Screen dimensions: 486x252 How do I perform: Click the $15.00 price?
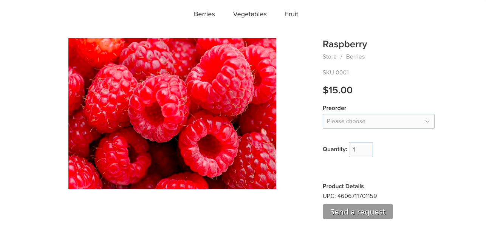point(337,90)
